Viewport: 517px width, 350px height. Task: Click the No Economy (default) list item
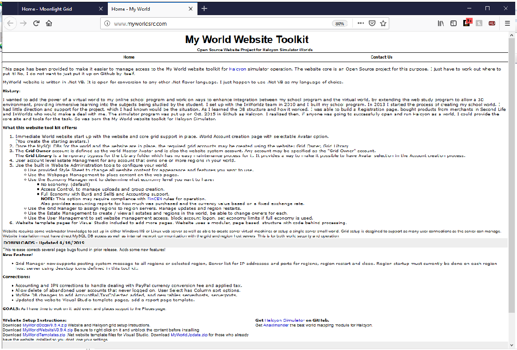coord(65,185)
